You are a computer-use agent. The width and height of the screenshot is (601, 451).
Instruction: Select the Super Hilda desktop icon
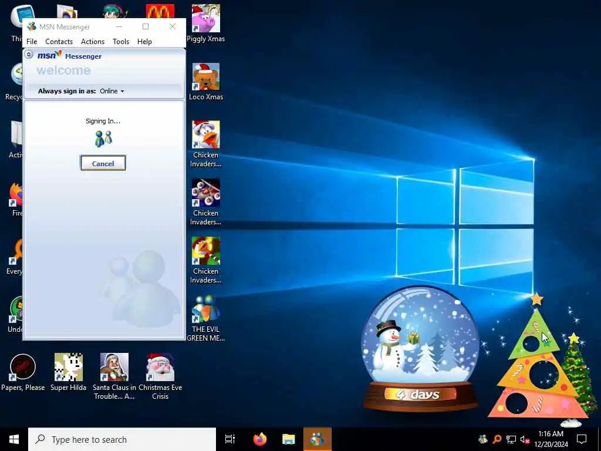point(68,372)
